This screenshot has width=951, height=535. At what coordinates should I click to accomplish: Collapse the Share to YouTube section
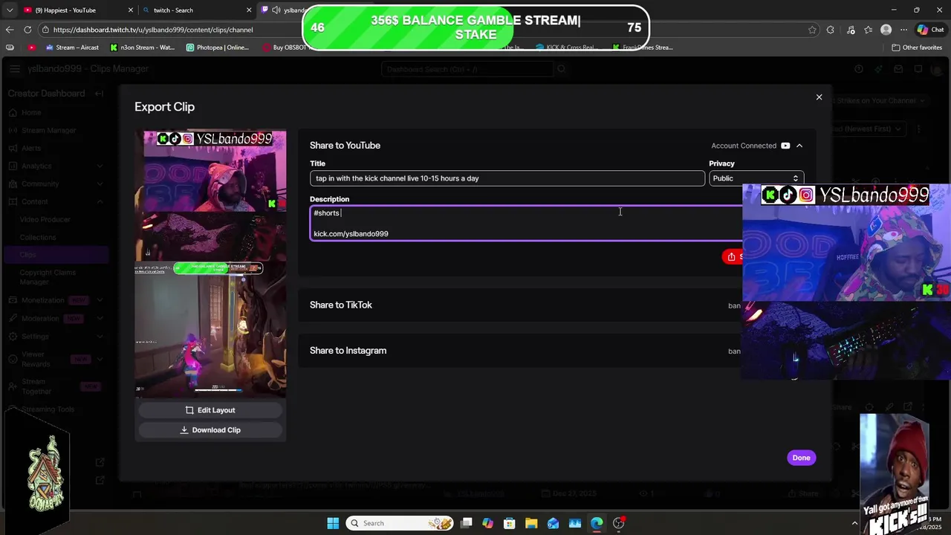pos(799,146)
